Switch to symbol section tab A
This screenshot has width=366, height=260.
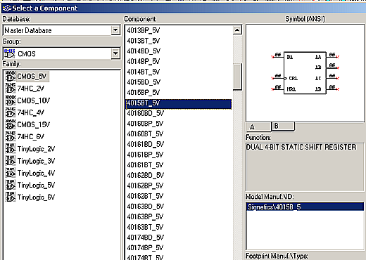pyautogui.click(x=258, y=127)
